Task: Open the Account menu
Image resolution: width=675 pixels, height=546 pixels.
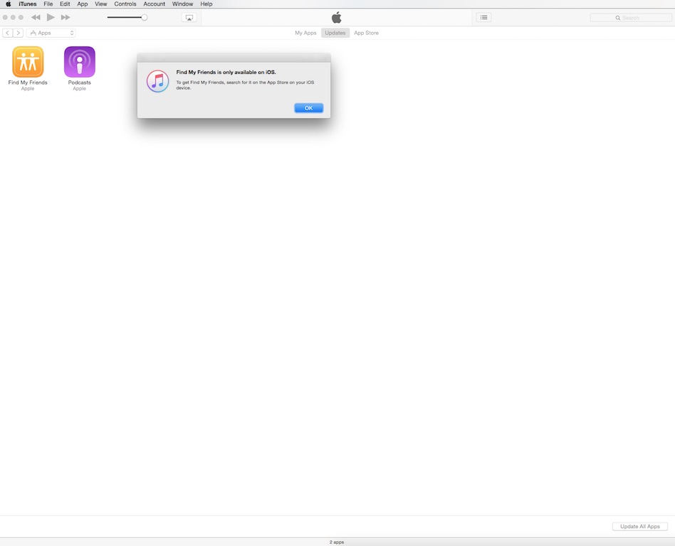Action: click(x=154, y=4)
